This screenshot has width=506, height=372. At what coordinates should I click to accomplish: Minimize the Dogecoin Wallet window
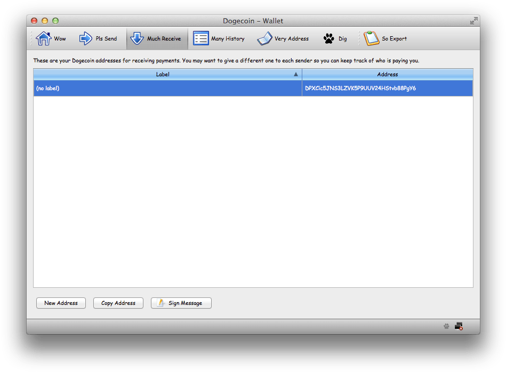point(45,21)
